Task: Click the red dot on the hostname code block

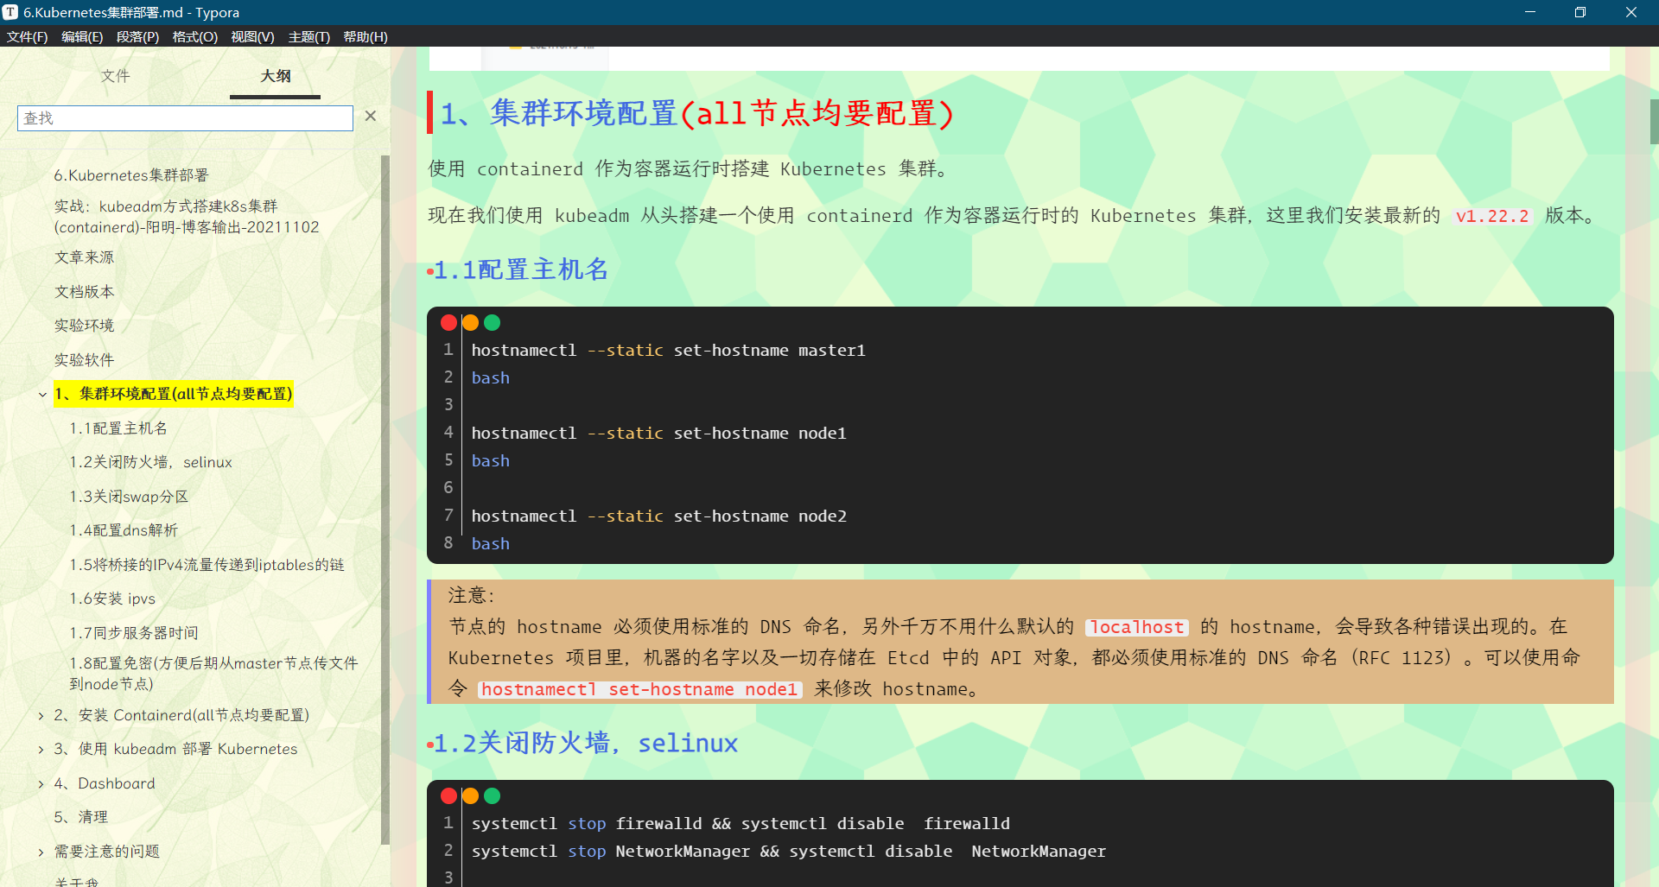Action: tap(448, 323)
